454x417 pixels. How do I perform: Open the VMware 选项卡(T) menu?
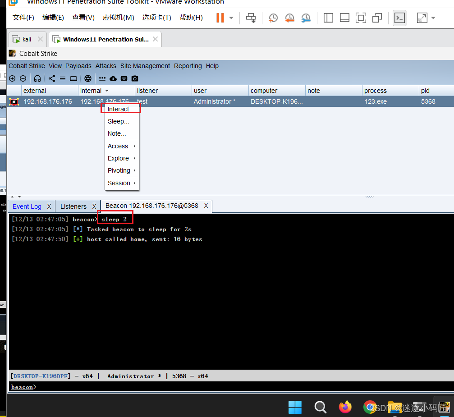click(156, 18)
